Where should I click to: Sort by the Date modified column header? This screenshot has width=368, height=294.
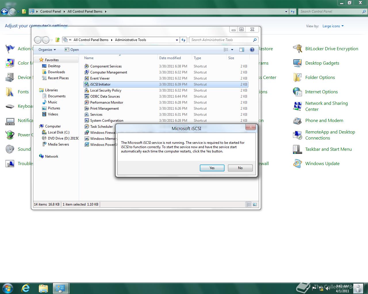175,58
